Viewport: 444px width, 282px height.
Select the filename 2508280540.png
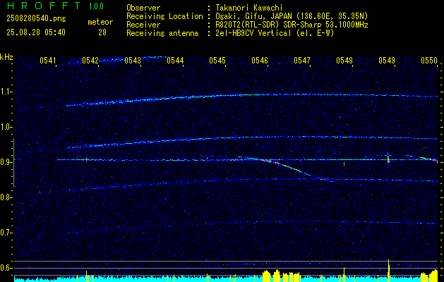(36, 19)
